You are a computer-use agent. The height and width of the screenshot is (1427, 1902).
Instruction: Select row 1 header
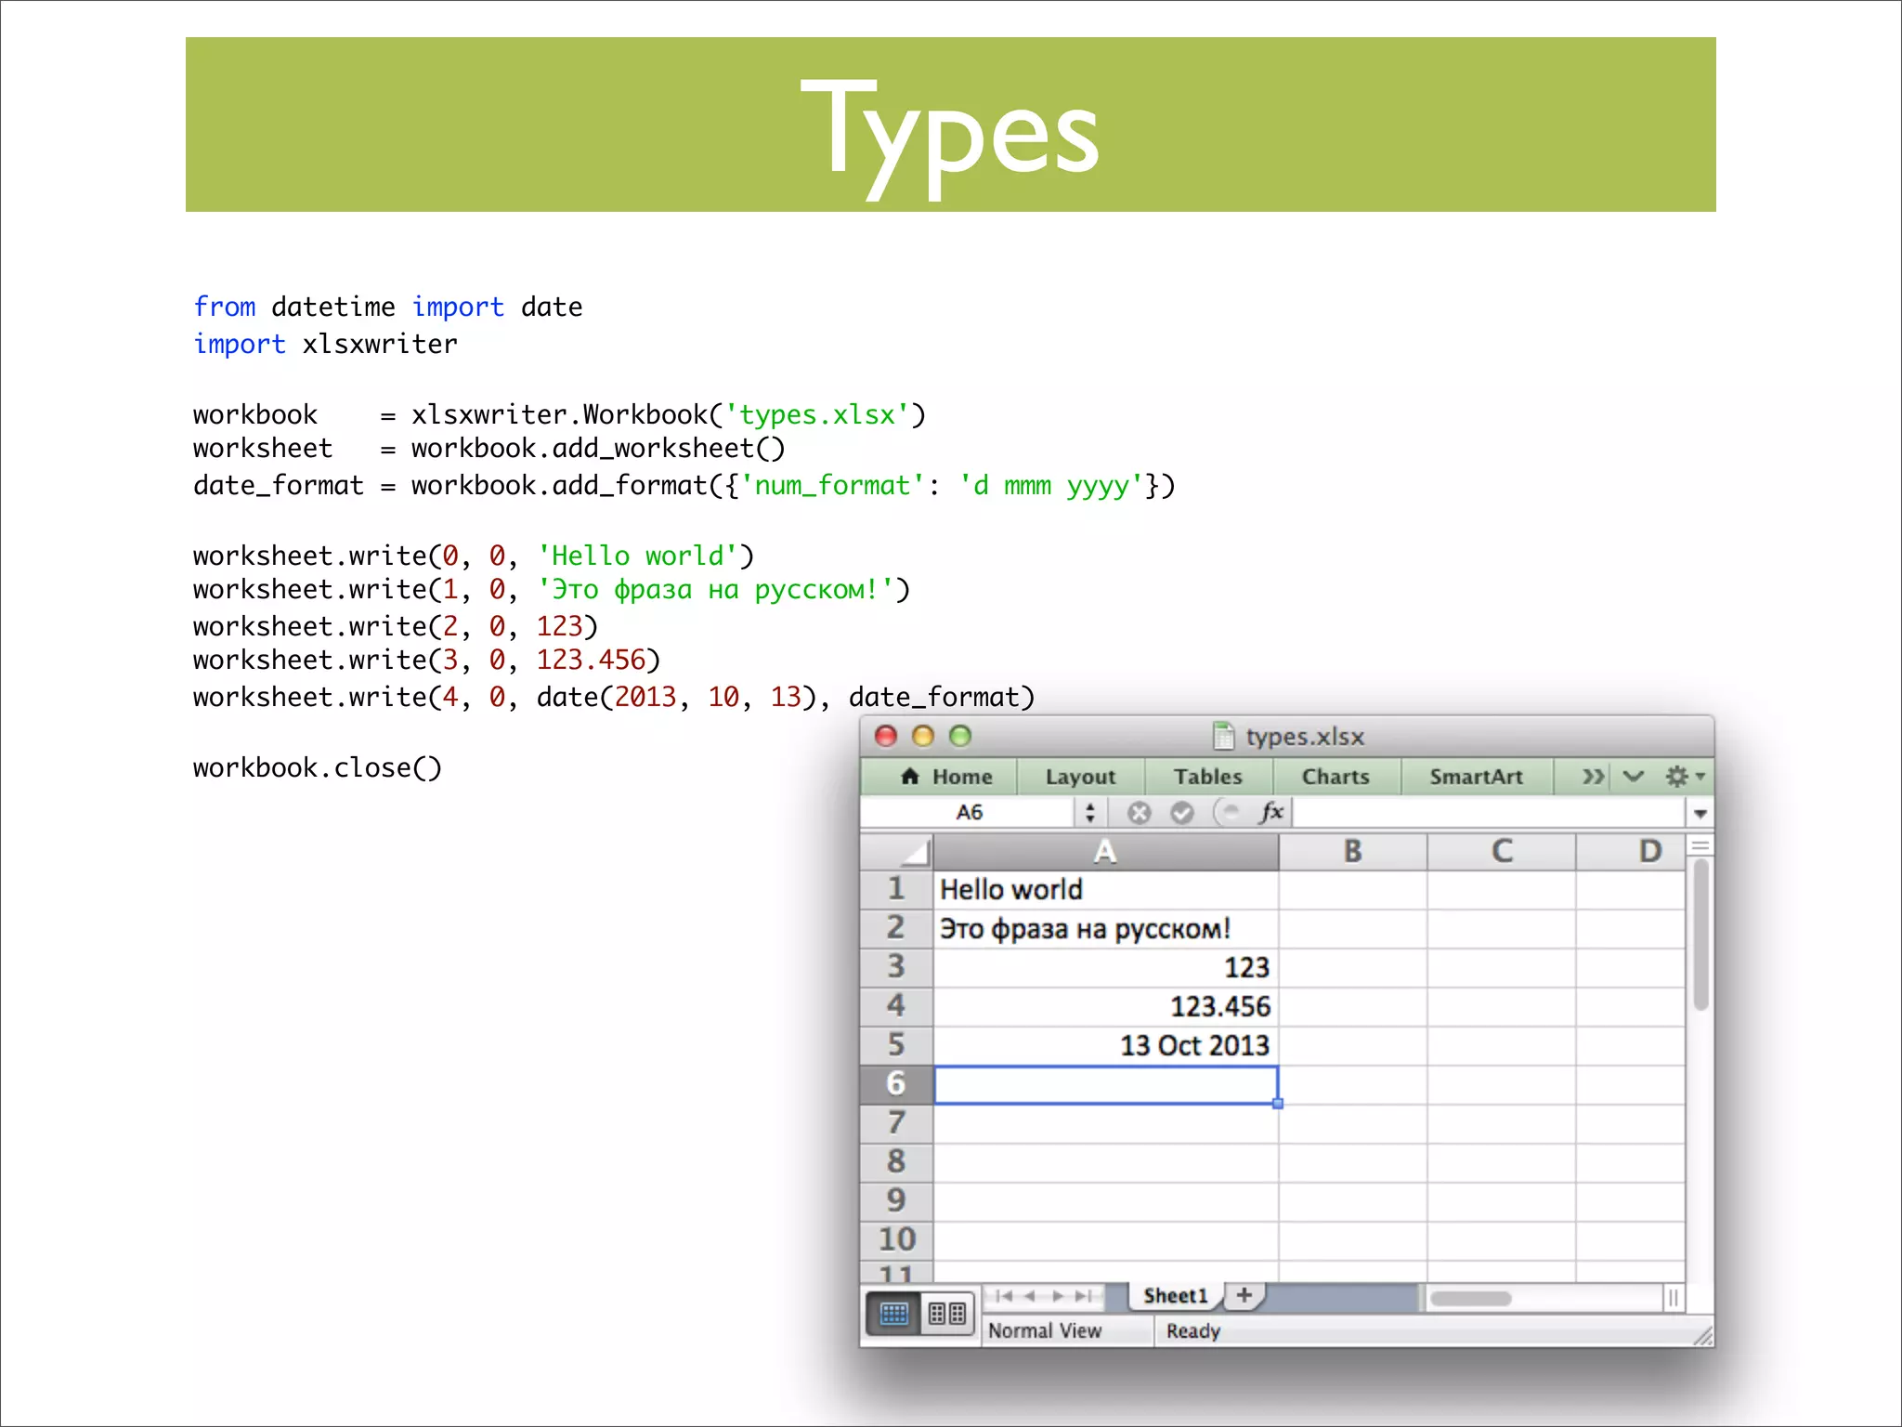(x=896, y=889)
